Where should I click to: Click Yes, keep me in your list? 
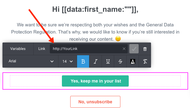click(95, 81)
